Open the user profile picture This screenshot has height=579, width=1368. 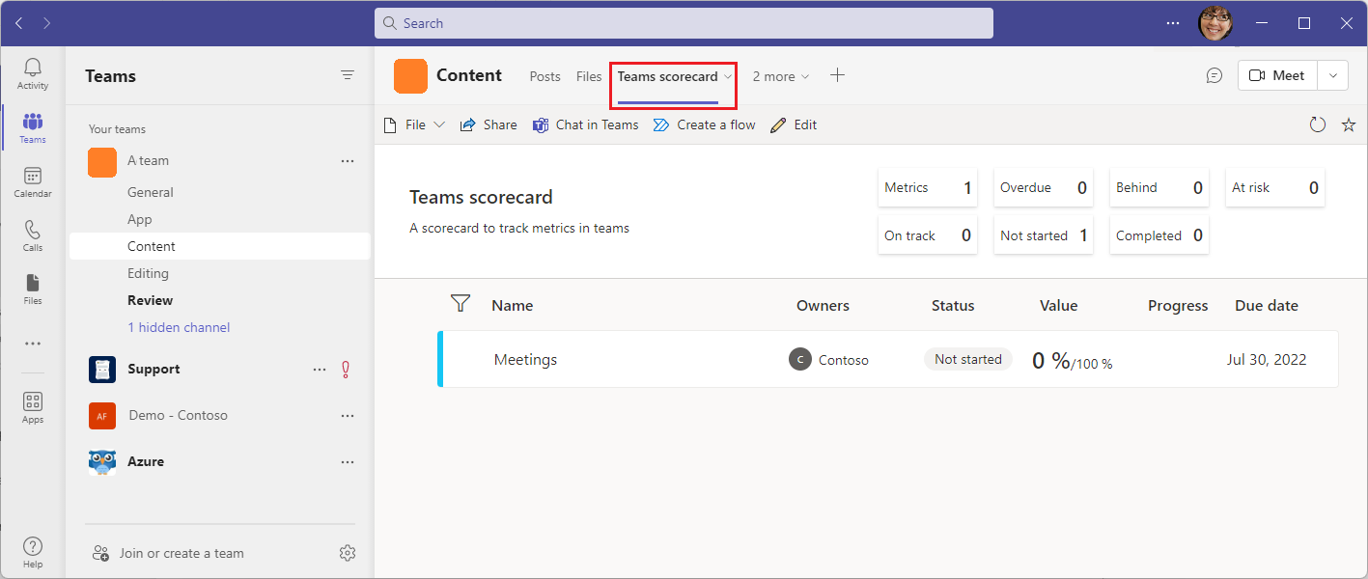(x=1215, y=23)
